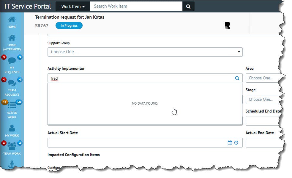
Task: Open the Area Choose One dropdown
Action: 263,78
